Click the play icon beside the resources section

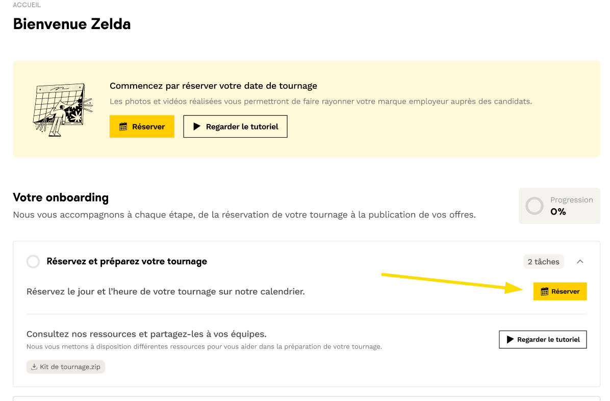click(510, 339)
